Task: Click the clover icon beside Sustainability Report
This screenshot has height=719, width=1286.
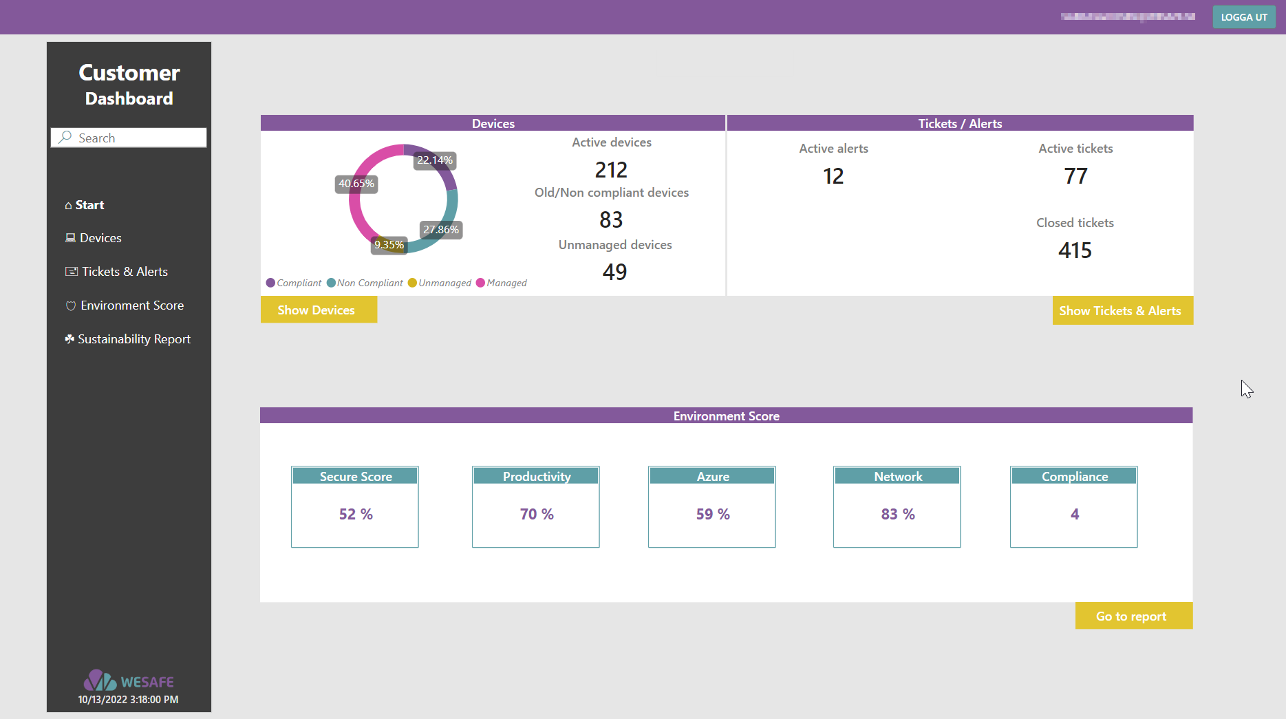Action: click(69, 339)
